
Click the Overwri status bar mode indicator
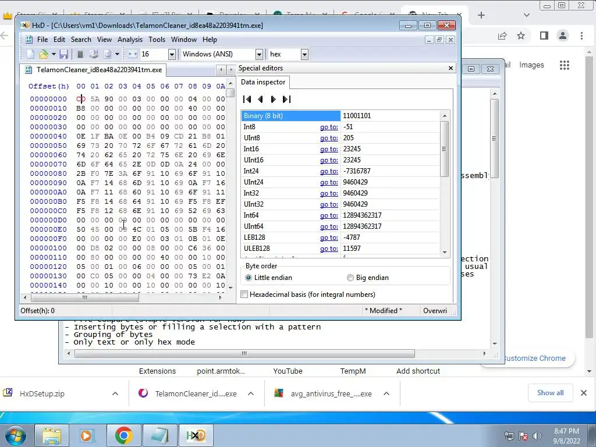coord(435,311)
